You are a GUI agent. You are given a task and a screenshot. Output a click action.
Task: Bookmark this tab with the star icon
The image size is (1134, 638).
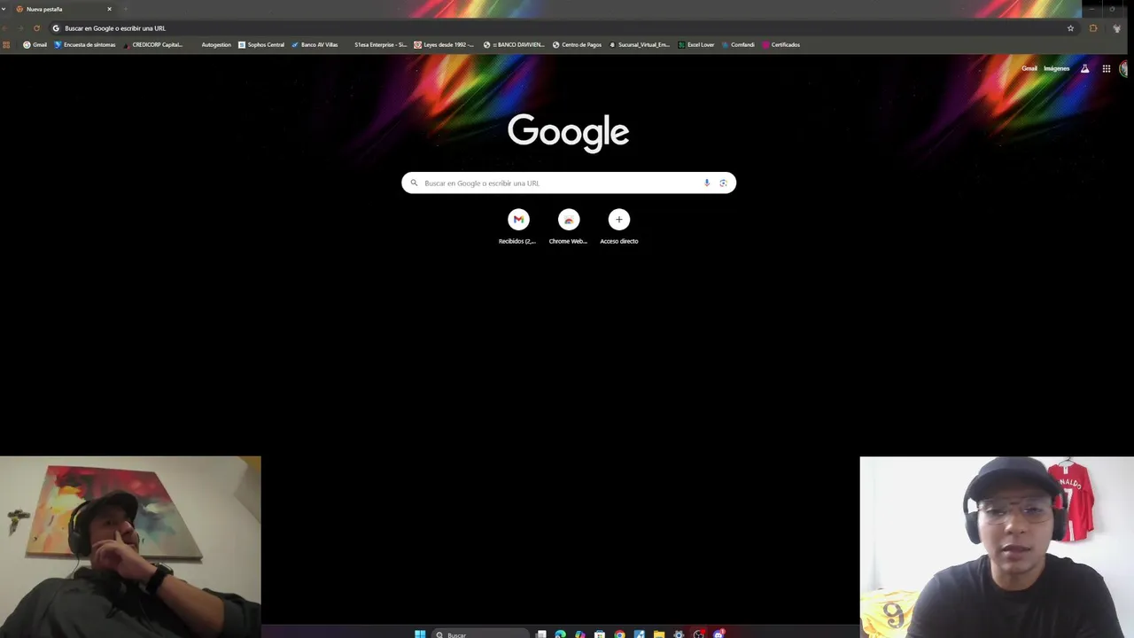[1070, 28]
